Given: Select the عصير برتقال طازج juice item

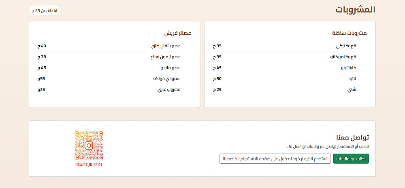Looking at the screenshot, I should pos(165,46).
